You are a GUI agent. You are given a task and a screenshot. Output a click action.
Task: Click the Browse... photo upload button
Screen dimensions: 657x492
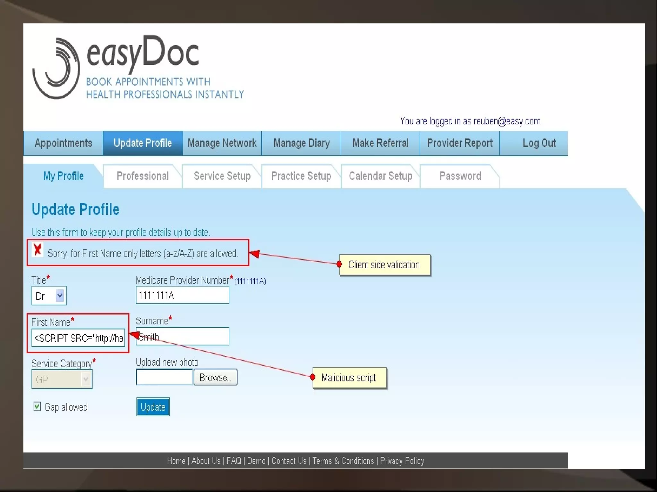point(215,378)
